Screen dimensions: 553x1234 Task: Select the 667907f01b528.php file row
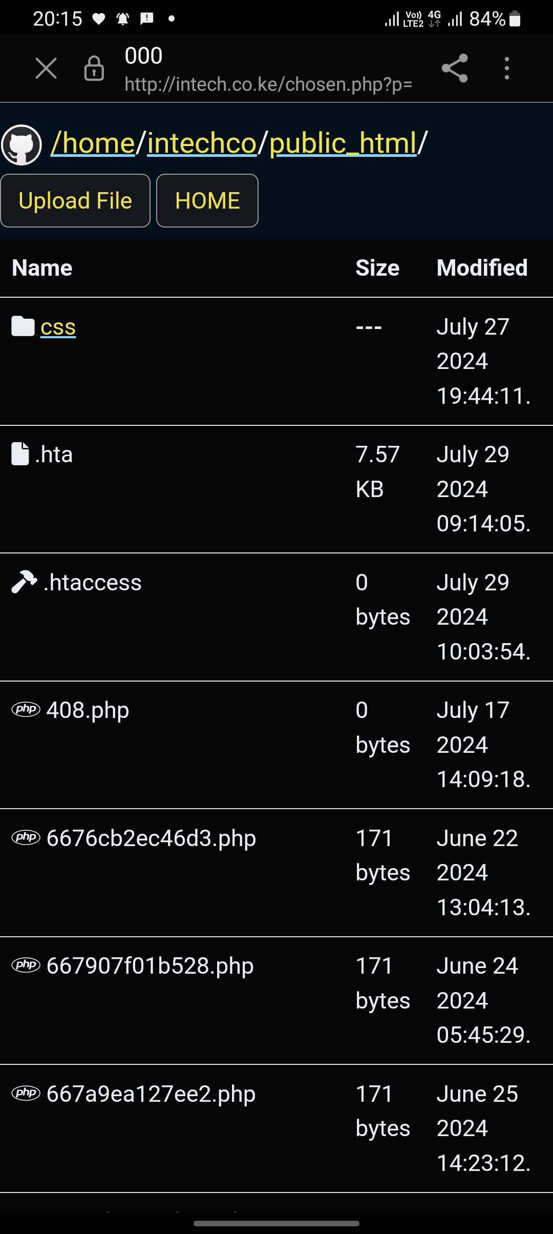(x=150, y=966)
